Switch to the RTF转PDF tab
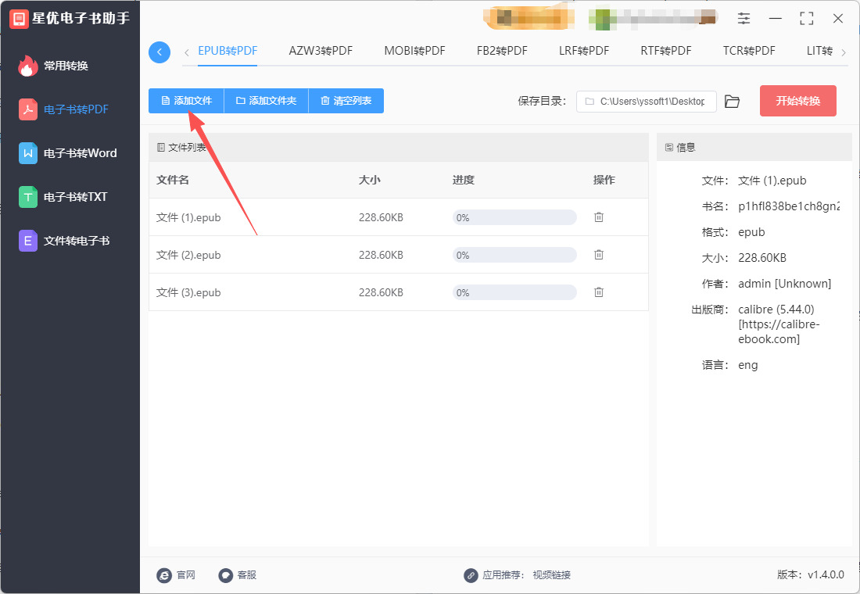This screenshot has width=860, height=594. [x=666, y=51]
